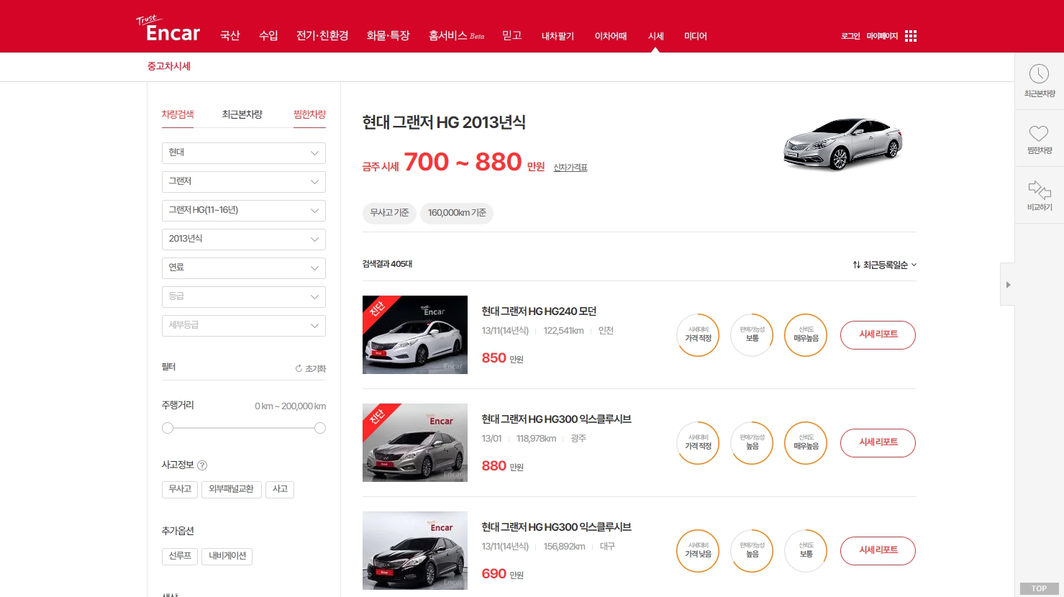
Task: Click right handle of 주행거리 slider
Action: pyautogui.click(x=320, y=428)
